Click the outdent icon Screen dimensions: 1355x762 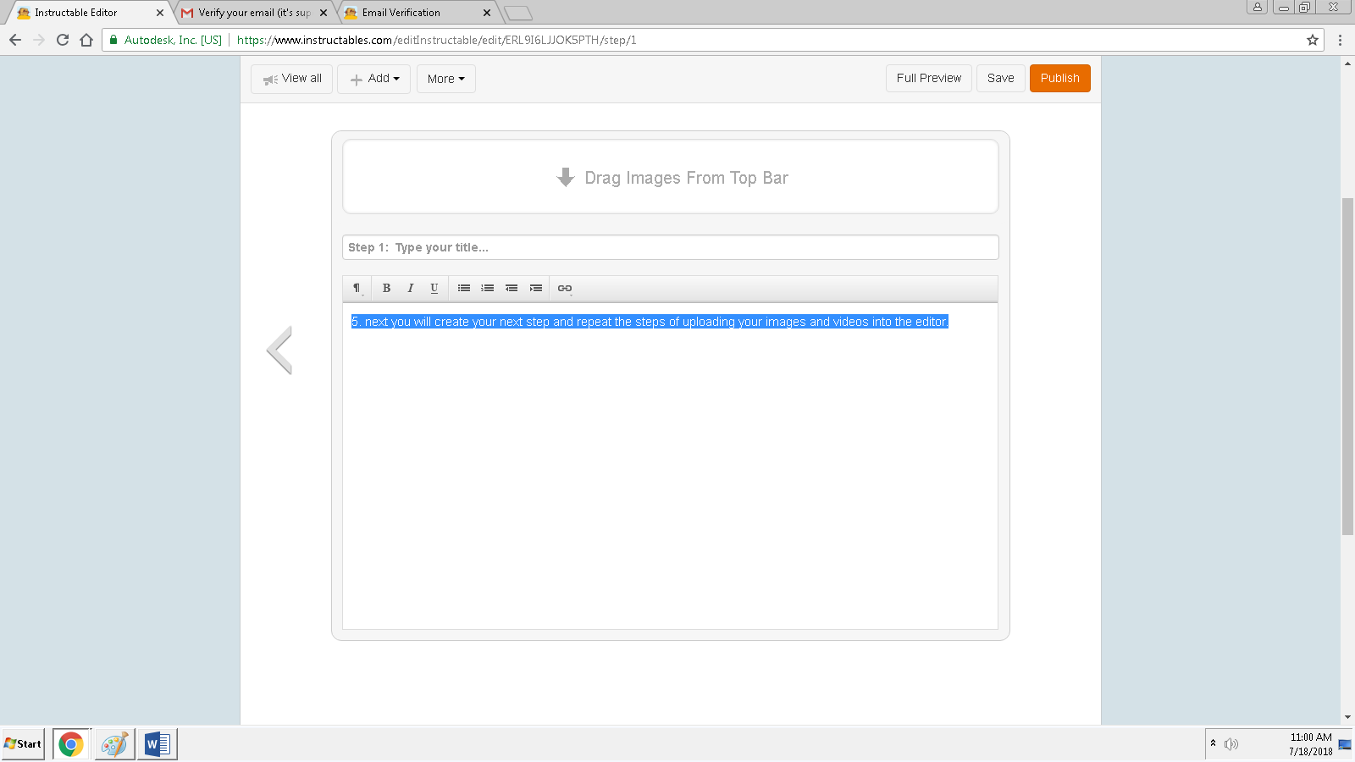coord(512,289)
